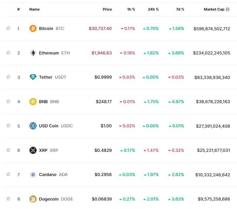This screenshot has height=209, width=237.
Task: Click the Dogecoin logo icon
Action: 33,199
